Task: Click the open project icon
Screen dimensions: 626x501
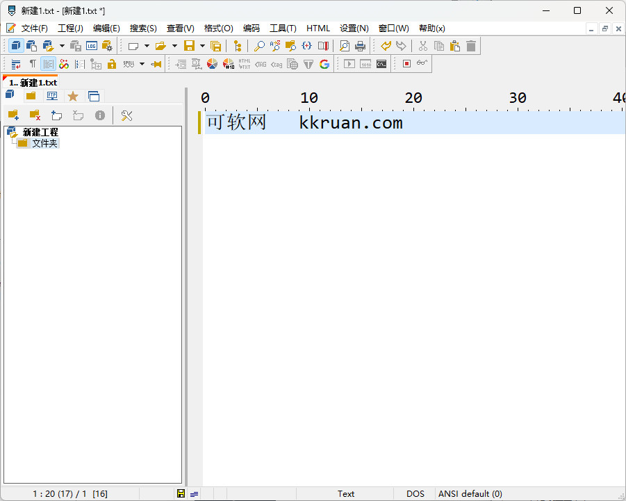Action: pos(49,45)
